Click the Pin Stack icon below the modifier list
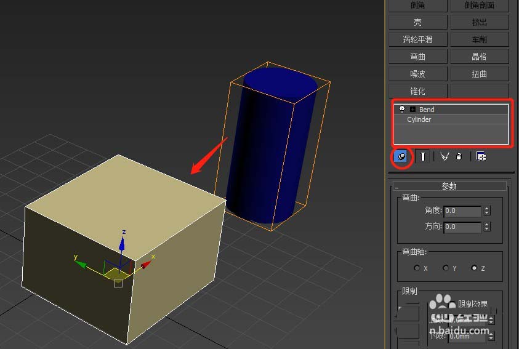This screenshot has width=519, height=349. (x=401, y=156)
